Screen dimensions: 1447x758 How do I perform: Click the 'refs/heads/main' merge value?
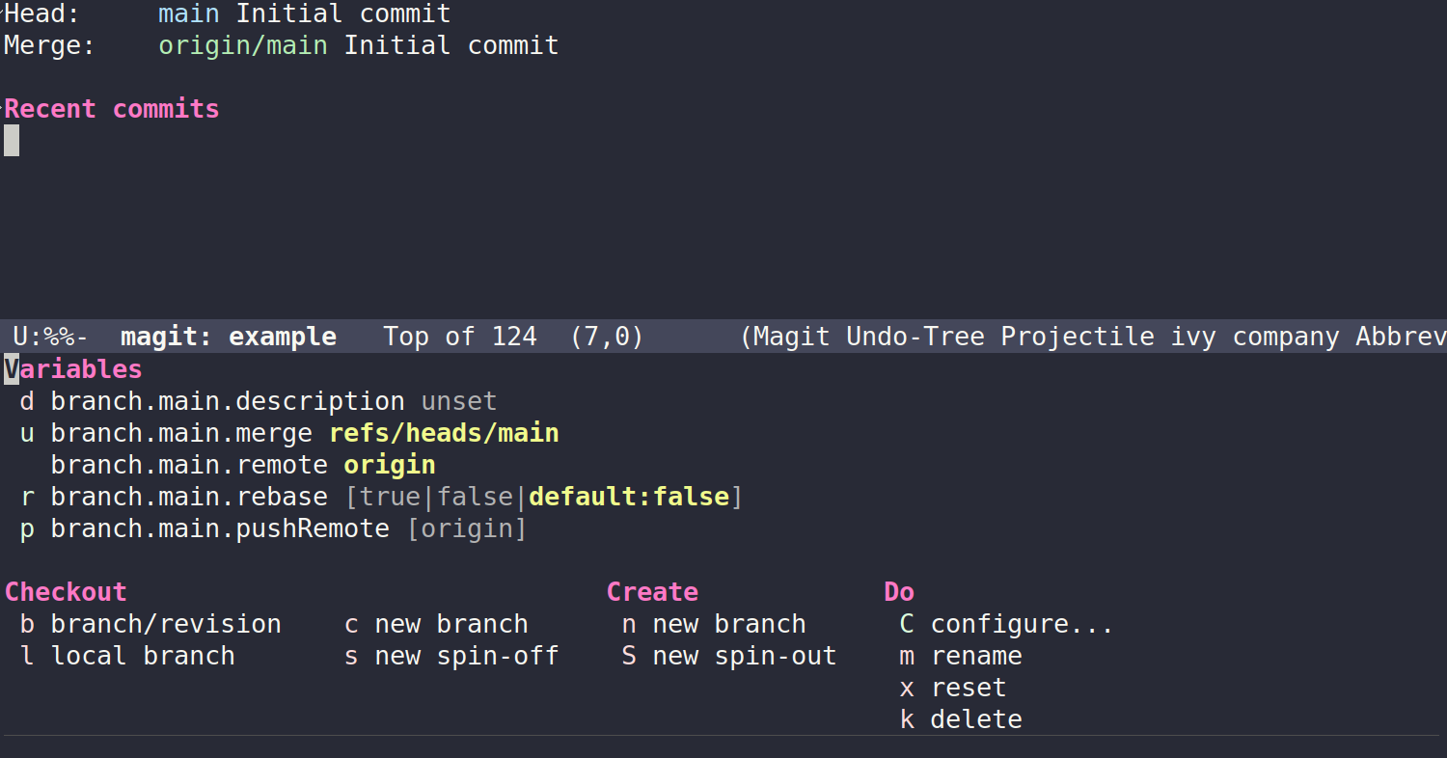(x=444, y=433)
